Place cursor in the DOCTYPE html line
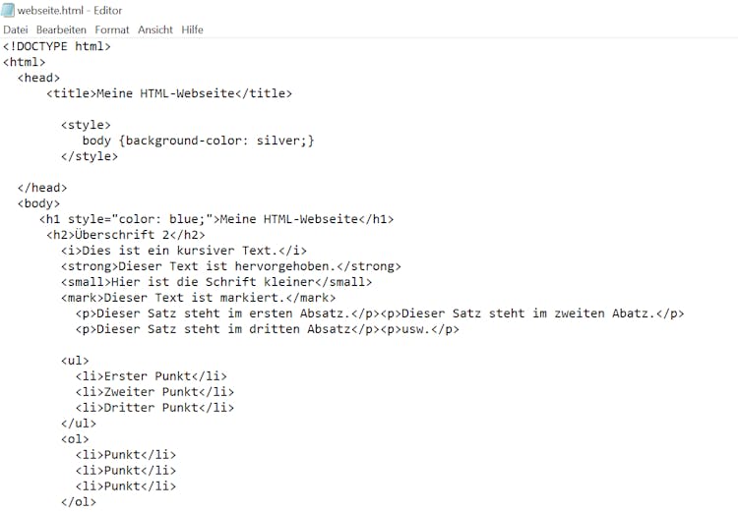This screenshot has width=738, height=512. [57, 46]
